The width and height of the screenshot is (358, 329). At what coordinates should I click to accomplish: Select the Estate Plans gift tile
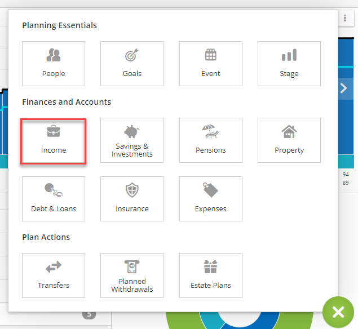pos(211,275)
